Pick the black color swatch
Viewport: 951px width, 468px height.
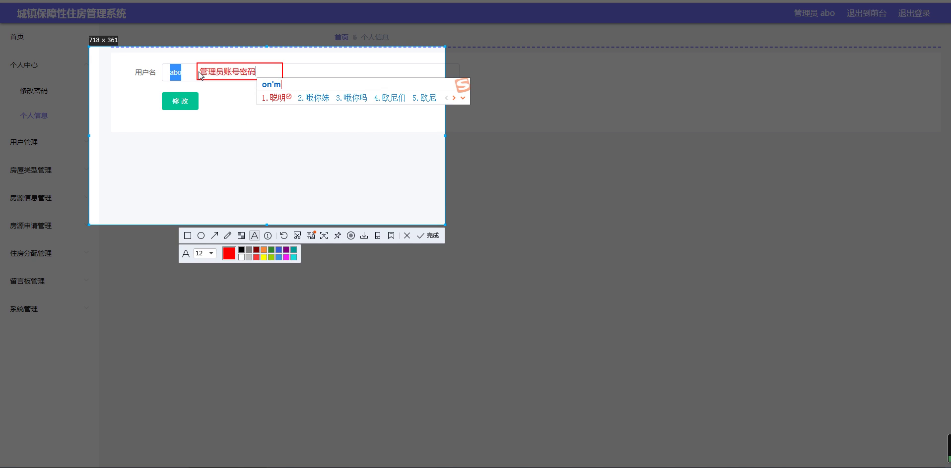241,250
